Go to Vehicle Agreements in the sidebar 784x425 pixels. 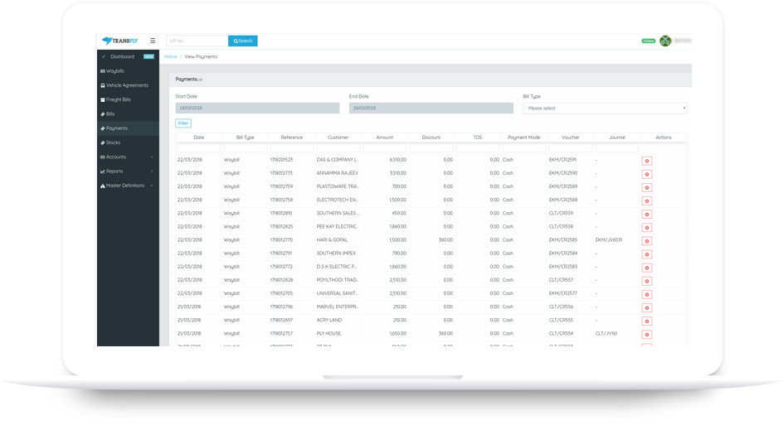126,85
